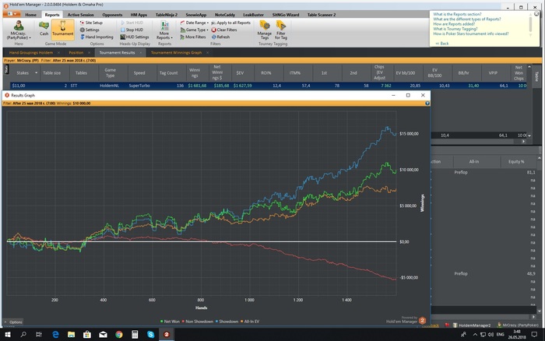
Task: Open Chrome from the taskbar
Action: coord(119,335)
